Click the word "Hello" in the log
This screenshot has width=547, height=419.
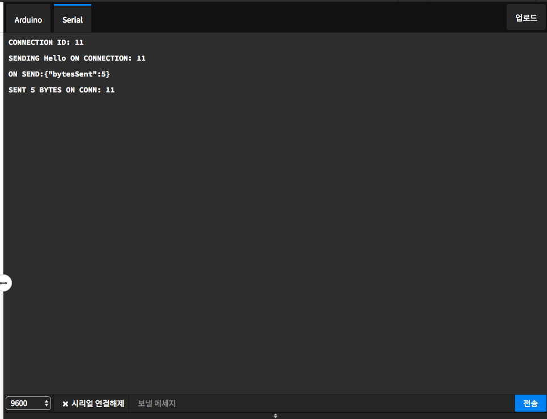[x=55, y=58]
